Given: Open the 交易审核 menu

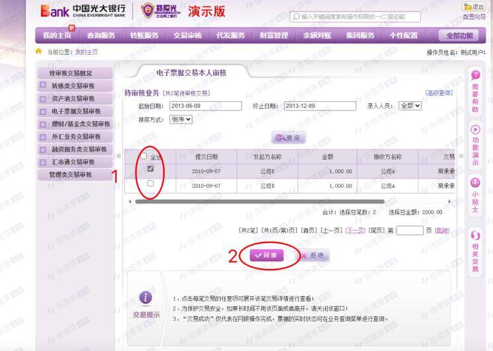Looking at the screenshot, I should coord(188,36).
